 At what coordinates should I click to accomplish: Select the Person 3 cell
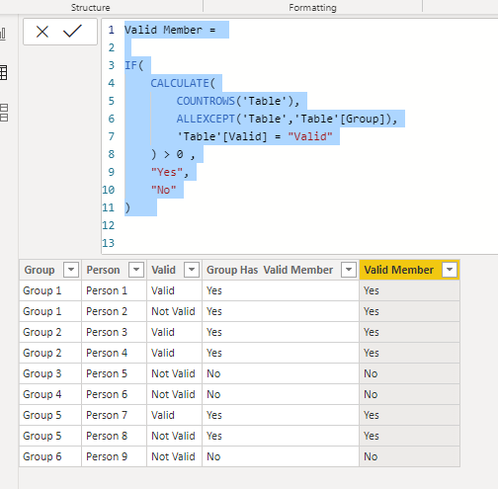[x=114, y=332]
